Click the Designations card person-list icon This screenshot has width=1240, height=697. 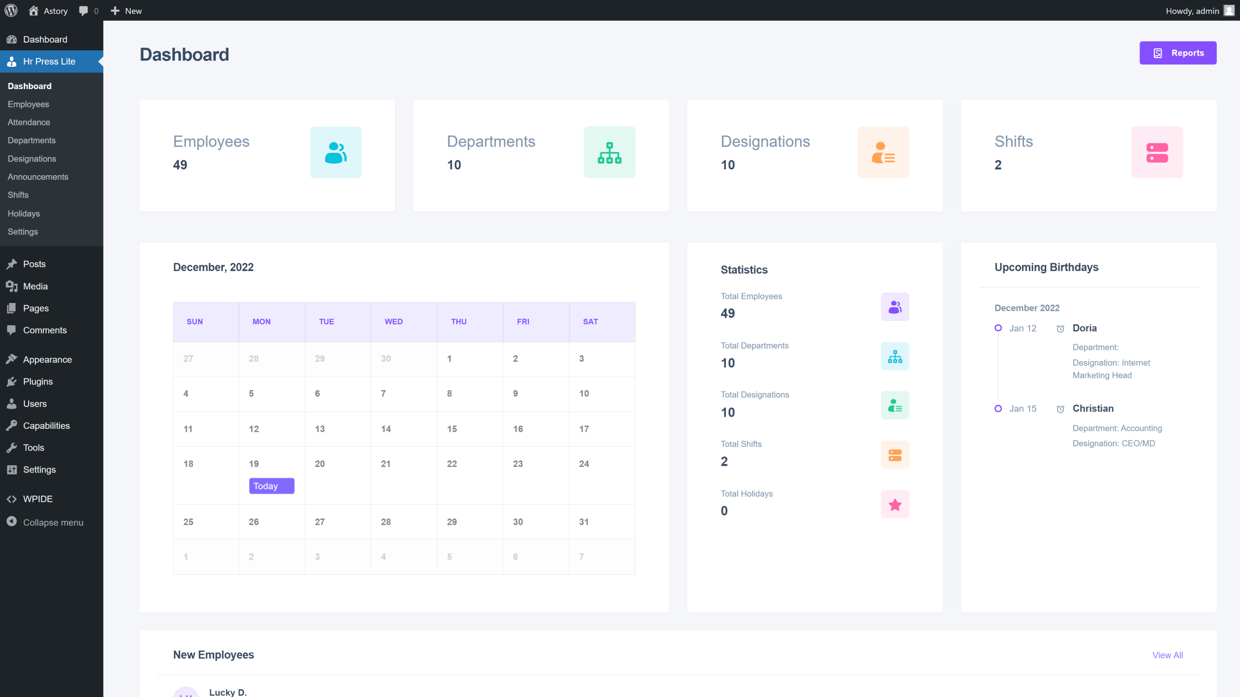click(x=883, y=152)
